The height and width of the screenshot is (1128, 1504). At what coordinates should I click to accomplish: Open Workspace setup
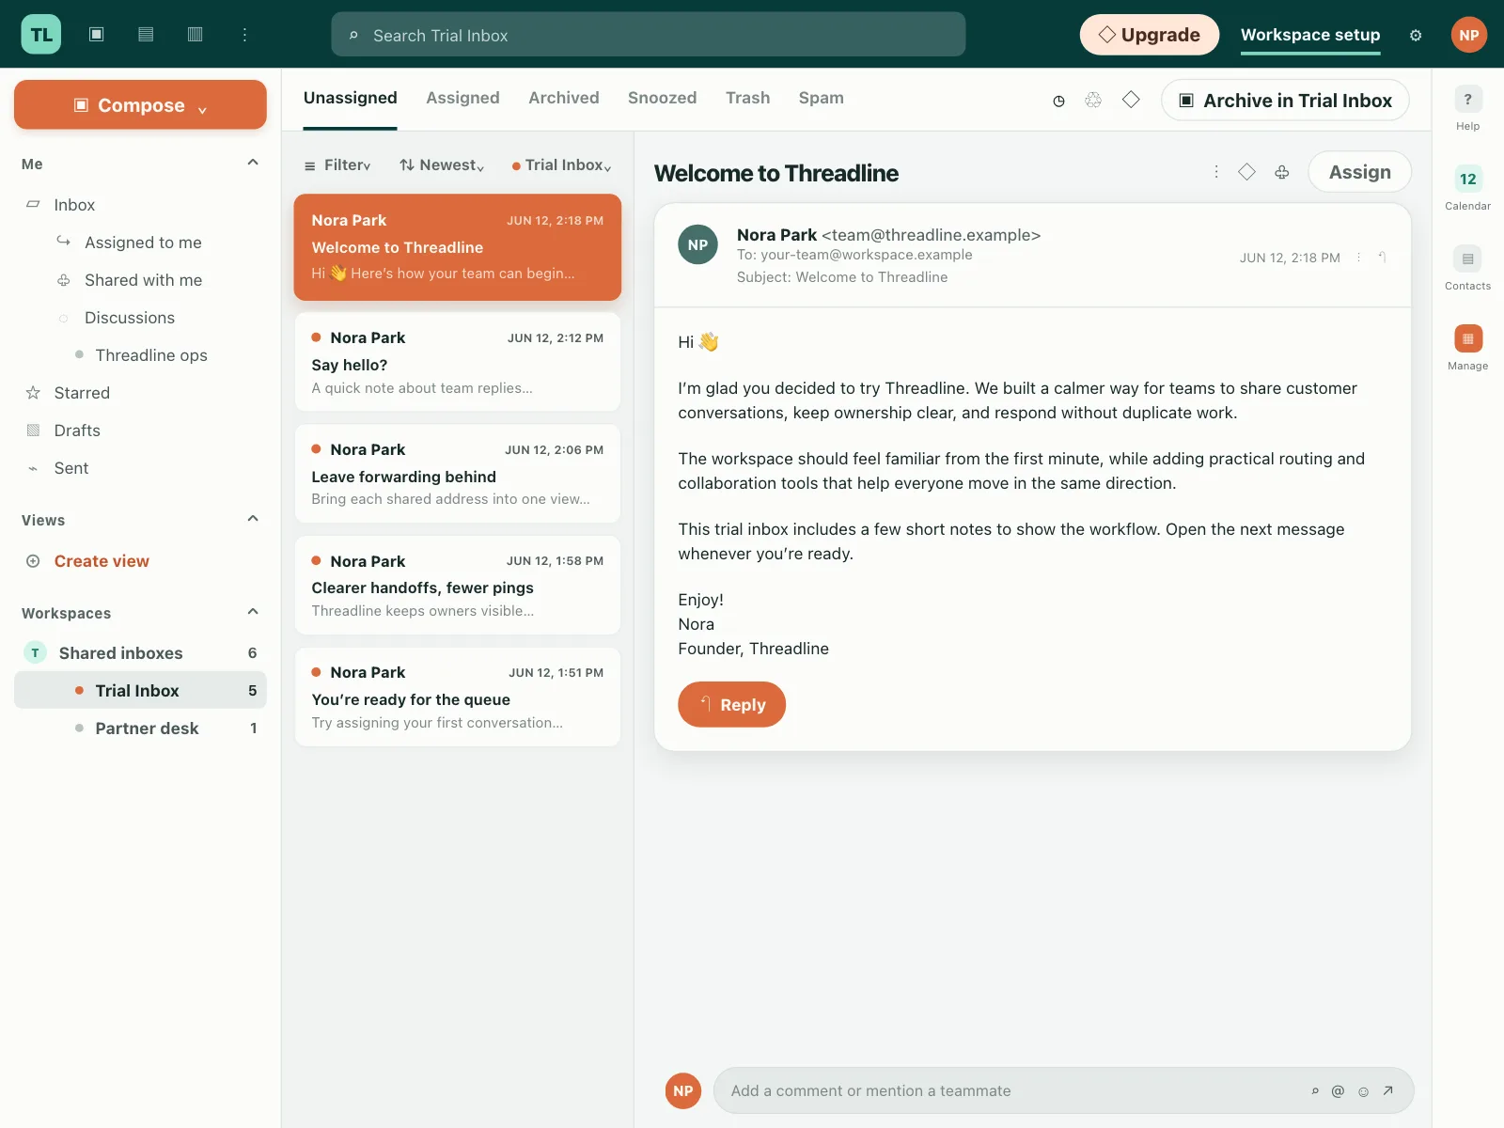[1310, 35]
